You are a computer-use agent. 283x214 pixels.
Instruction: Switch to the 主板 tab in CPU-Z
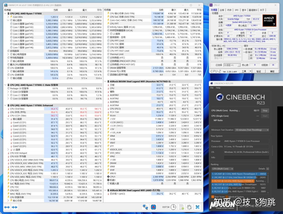pyautogui.click(x=222, y=10)
